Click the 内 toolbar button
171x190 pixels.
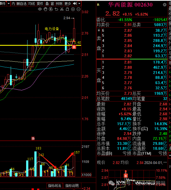(13, 4)
